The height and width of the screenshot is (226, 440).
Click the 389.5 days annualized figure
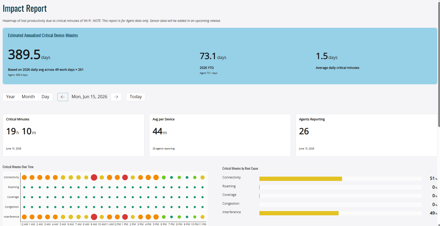point(29,55)
